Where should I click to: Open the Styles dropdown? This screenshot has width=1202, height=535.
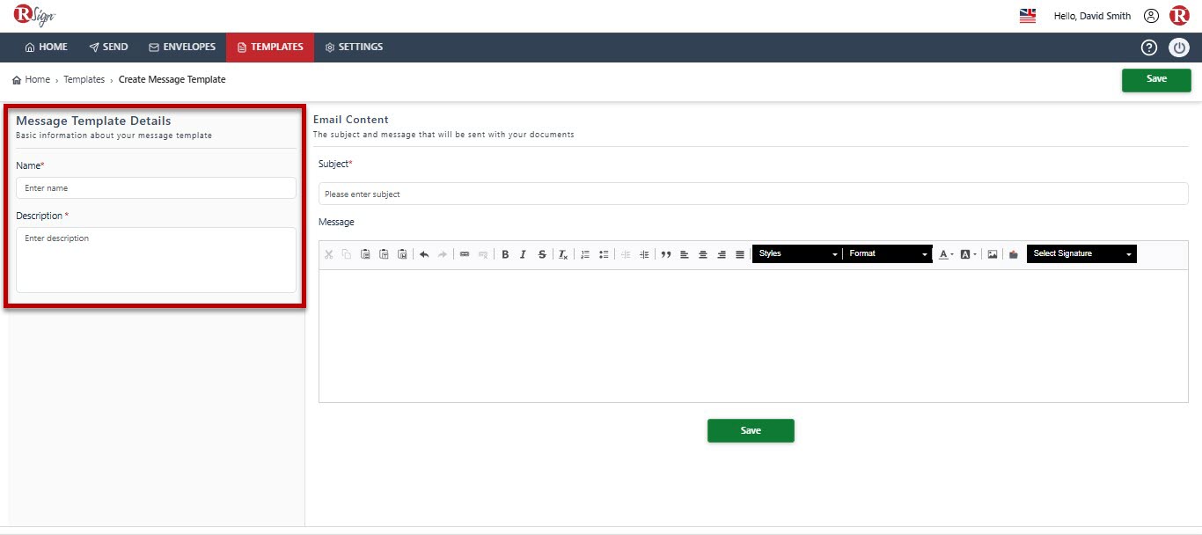coord(797,253)
